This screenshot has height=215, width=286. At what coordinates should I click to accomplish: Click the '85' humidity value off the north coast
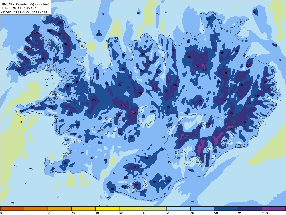click(157, 14)
